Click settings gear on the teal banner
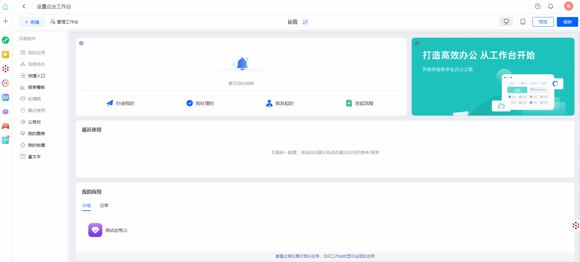Viewport: 580px width, 262px height. 417,43
